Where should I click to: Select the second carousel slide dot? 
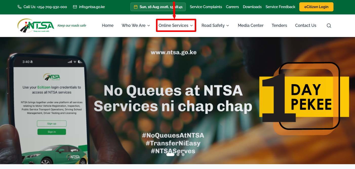tap(178, 154)
